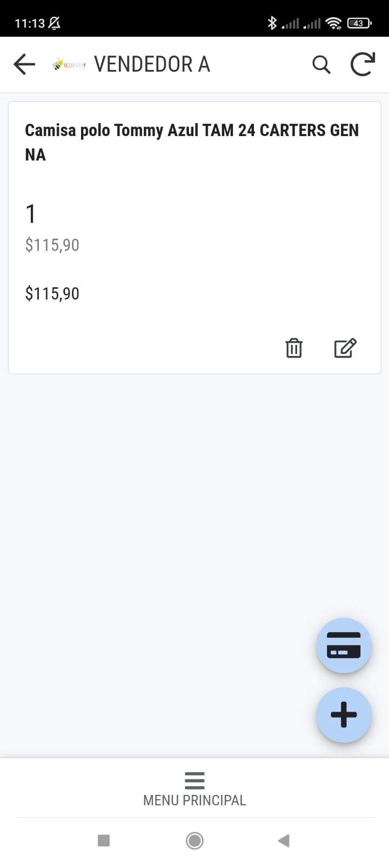Click the refresh icon
The height and width of the screenshot is (864, 389).
pos(363,64)
